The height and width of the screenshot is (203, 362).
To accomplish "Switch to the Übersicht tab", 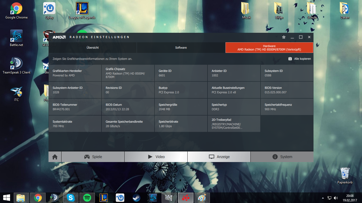I will click(92, 48).
